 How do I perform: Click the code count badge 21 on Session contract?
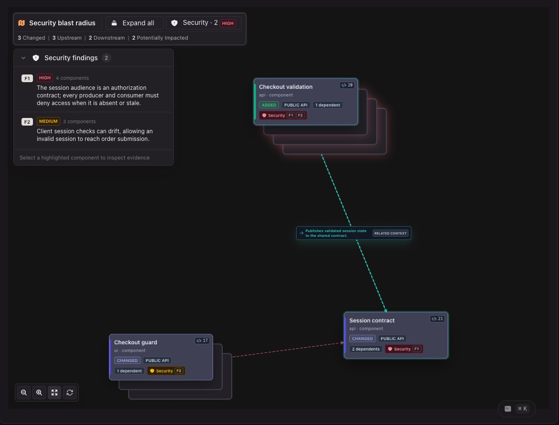pyautogui.click(x=437, y=319)
